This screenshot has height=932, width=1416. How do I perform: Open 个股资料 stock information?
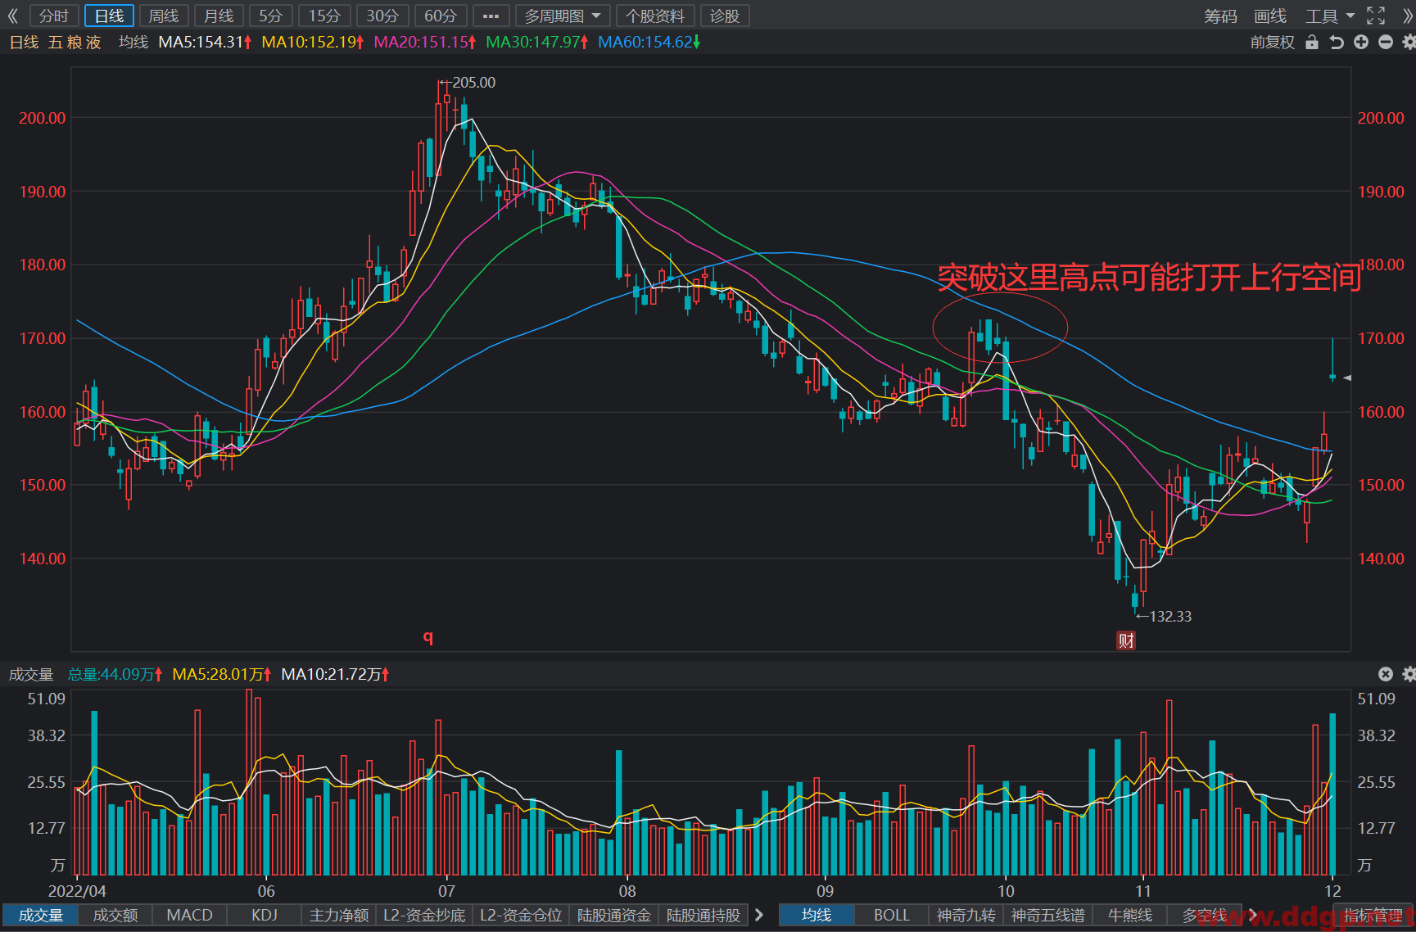[x=655, y=16]
